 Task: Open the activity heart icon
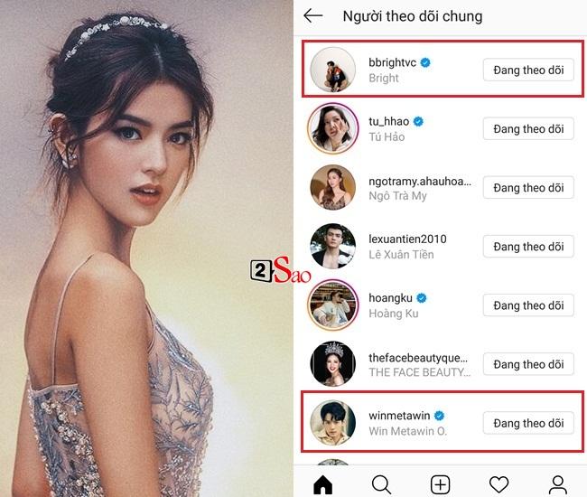(499, 484)
